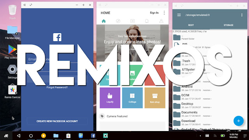Click back arrow in Facebook window title bar

click(x=24, y=5)
